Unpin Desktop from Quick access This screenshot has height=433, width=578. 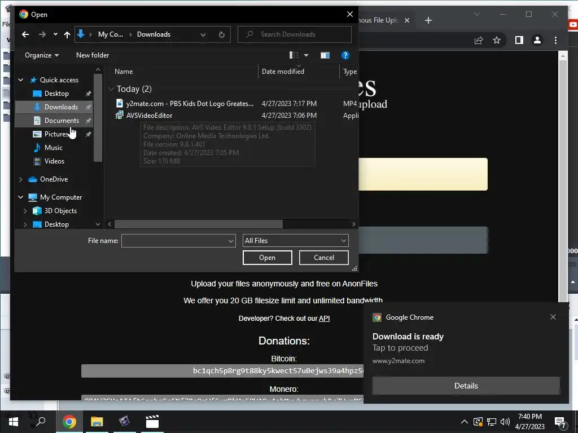pyautogui.click(x=89, y=94)
